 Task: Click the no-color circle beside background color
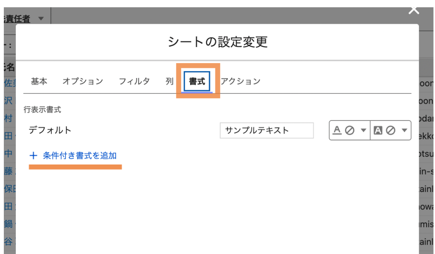tap(390, 130)
